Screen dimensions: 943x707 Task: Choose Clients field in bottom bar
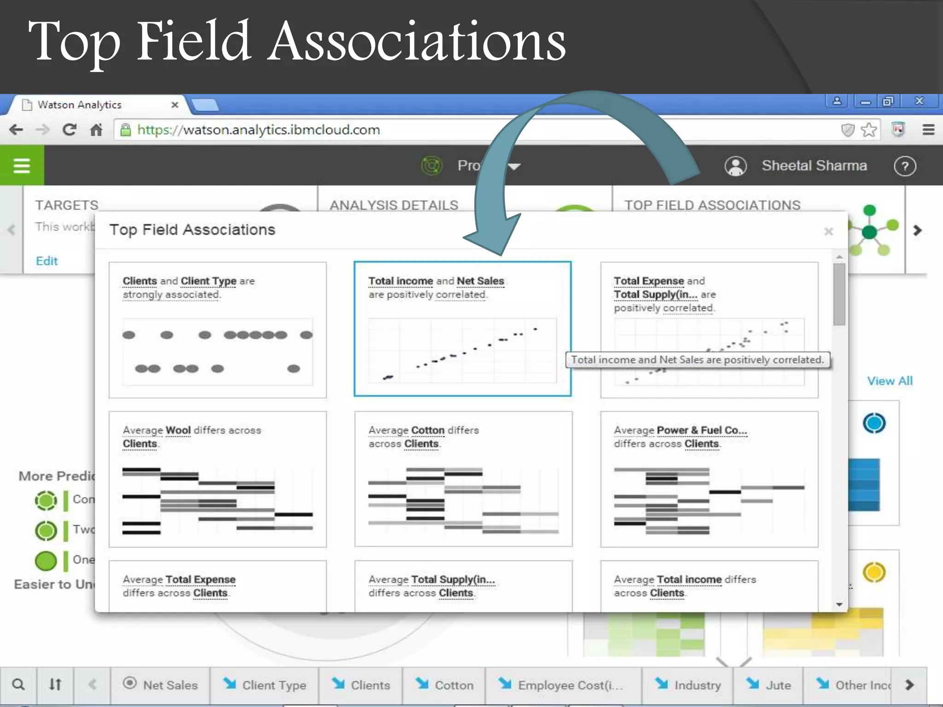pos(361,684)
